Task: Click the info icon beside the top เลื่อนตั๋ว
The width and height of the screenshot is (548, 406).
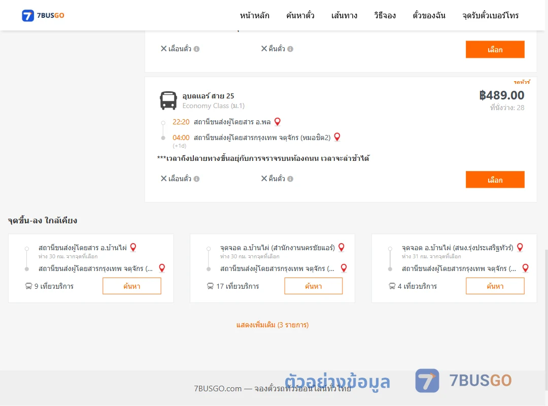Action: pos(197,49)
